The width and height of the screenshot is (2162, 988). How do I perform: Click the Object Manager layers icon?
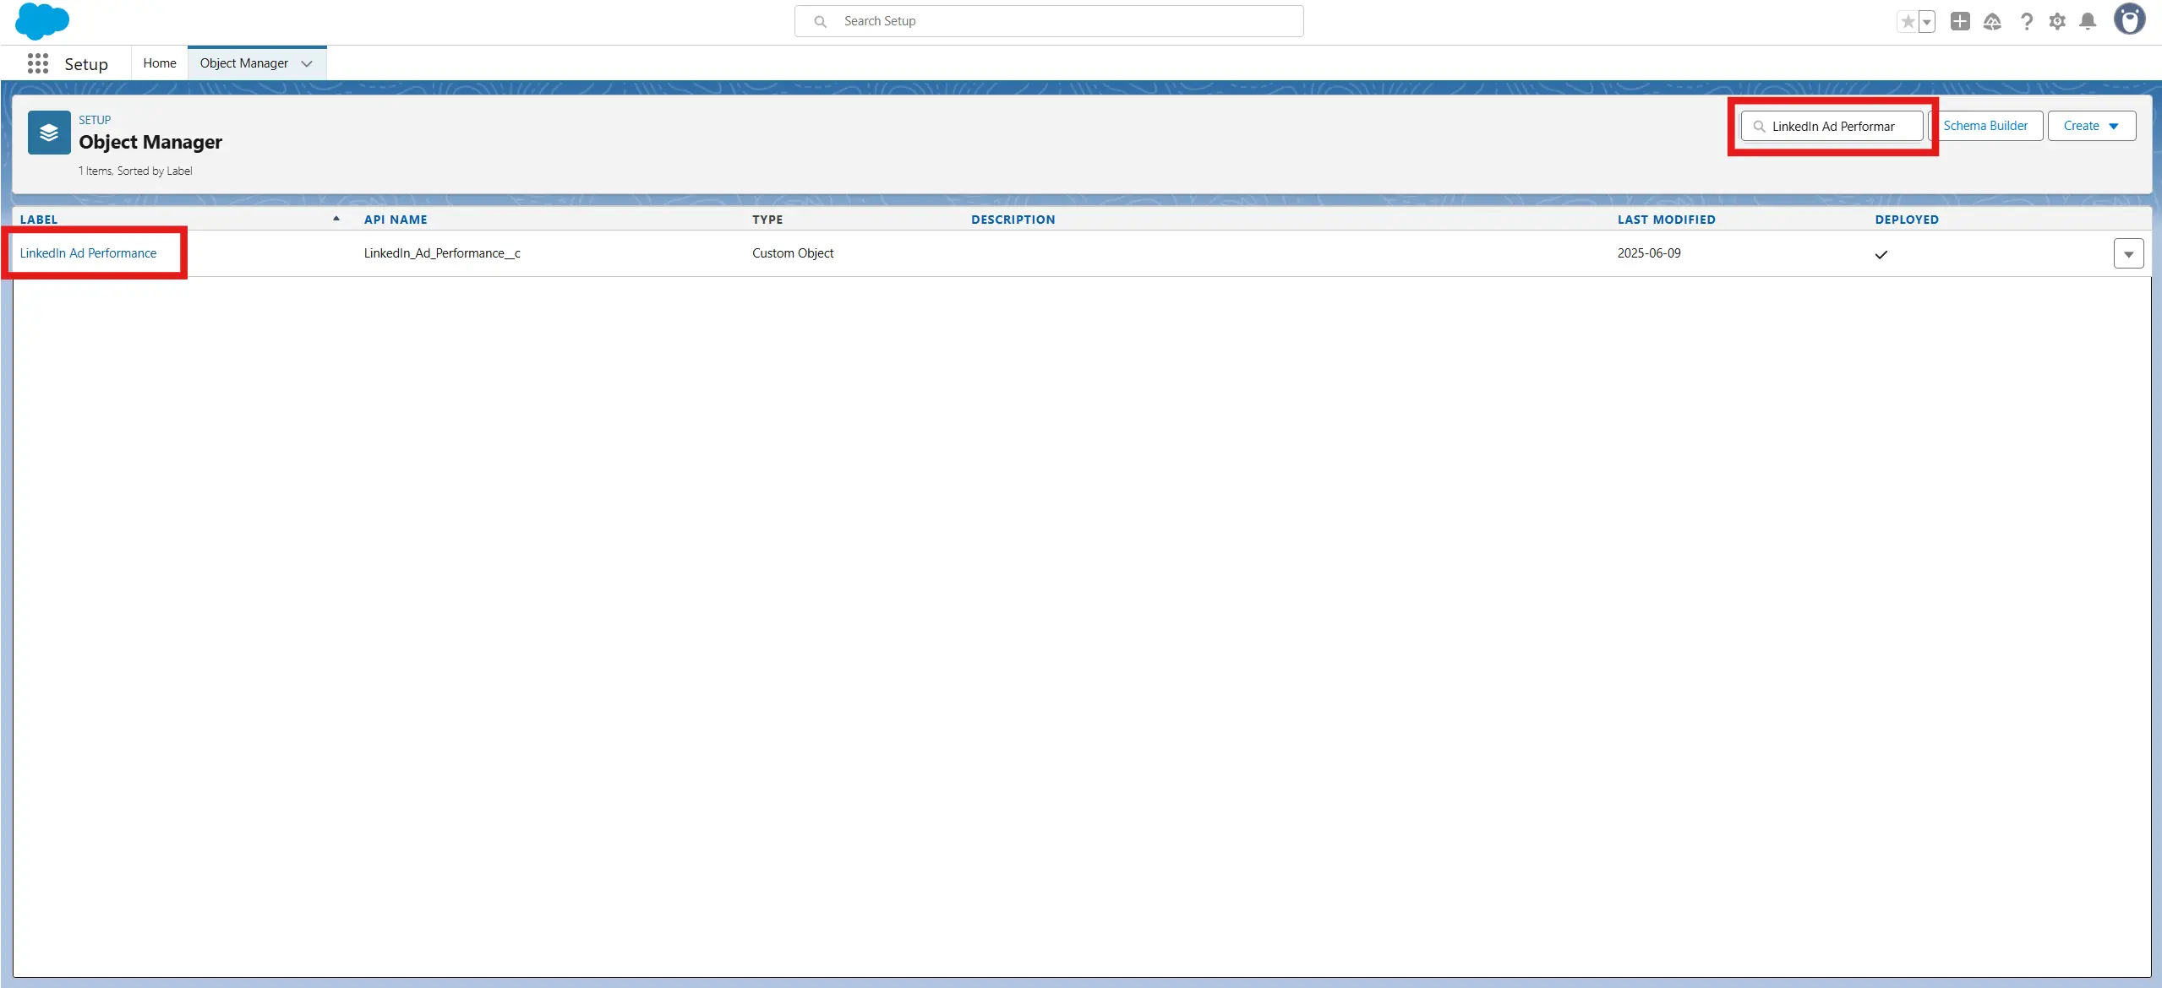pos(49,133)
